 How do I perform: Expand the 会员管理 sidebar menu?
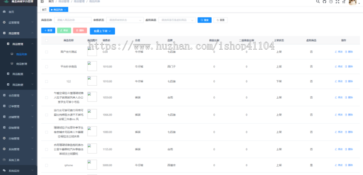coord(19,95)
